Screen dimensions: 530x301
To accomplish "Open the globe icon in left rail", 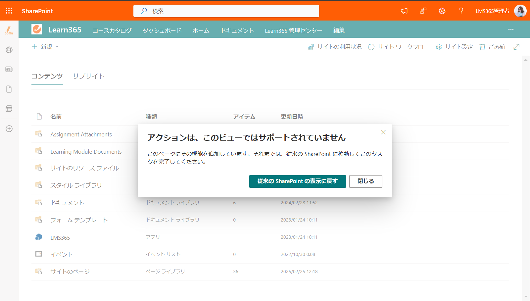I will 9,50.
